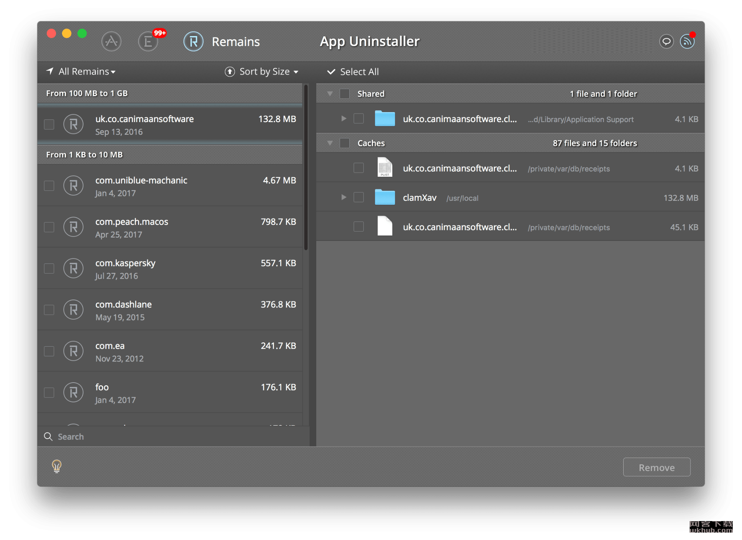Open the news feed RSS icon

coord(687,41)
